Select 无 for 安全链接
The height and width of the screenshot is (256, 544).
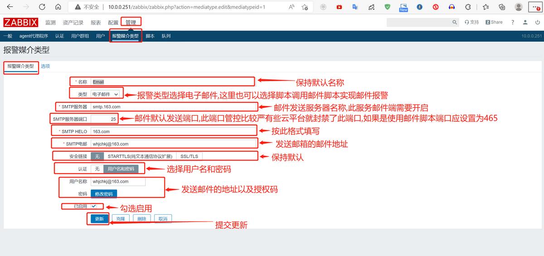[97, 156]
